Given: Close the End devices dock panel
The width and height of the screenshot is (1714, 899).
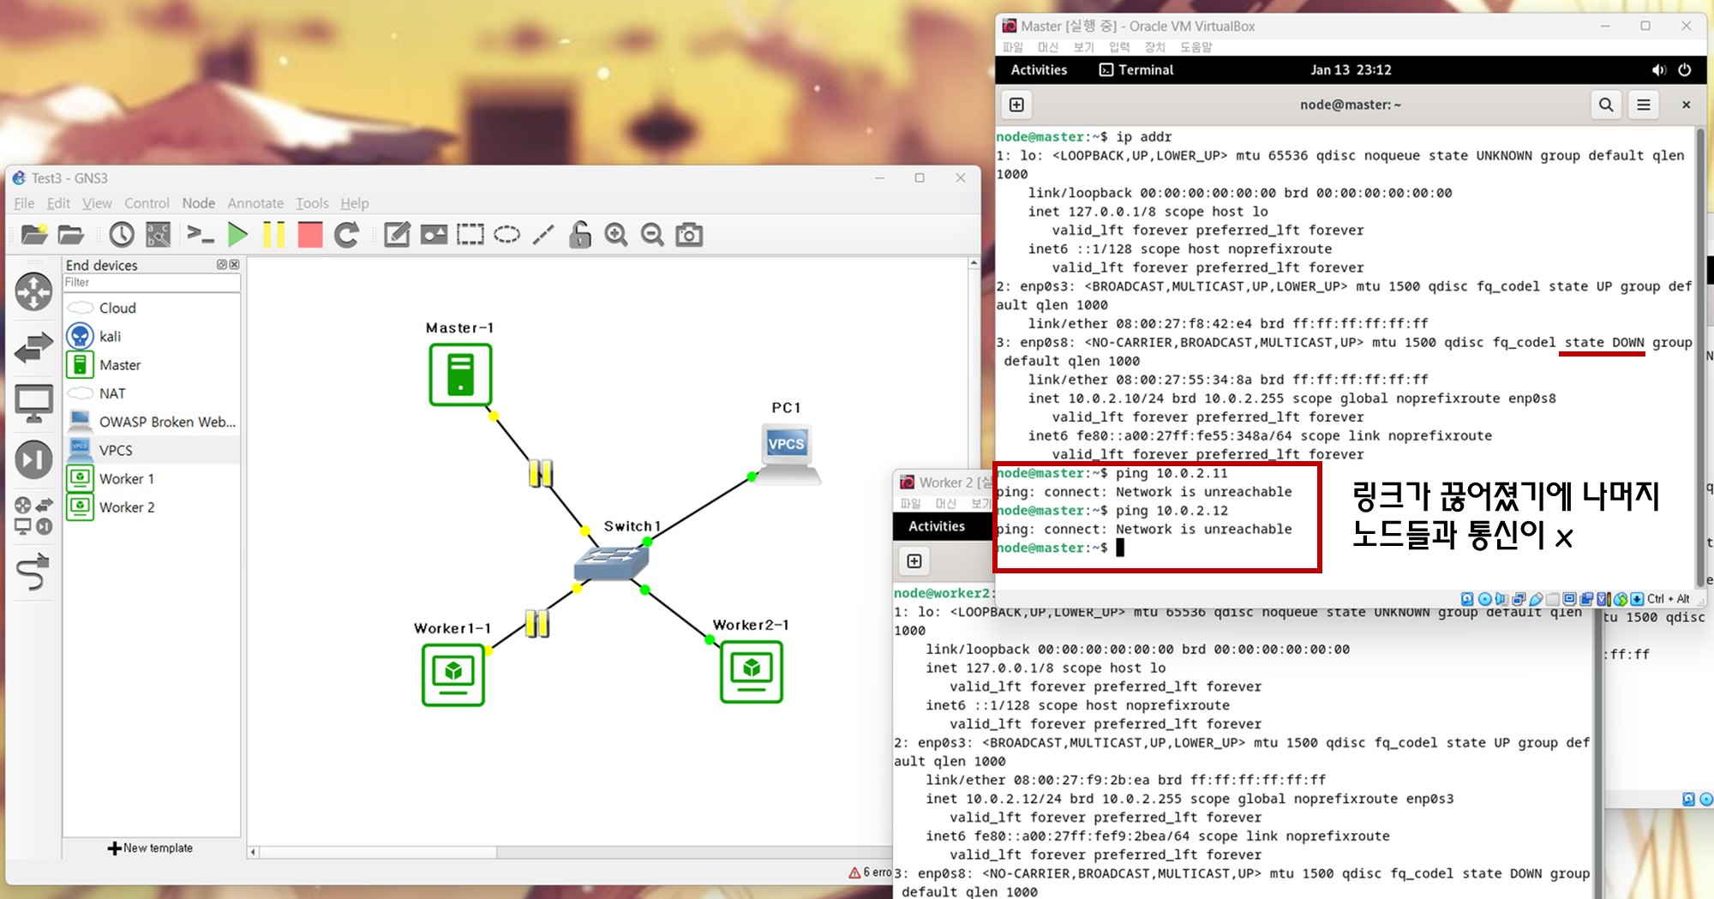Looking at the screenshot, I should click(235, 265).
